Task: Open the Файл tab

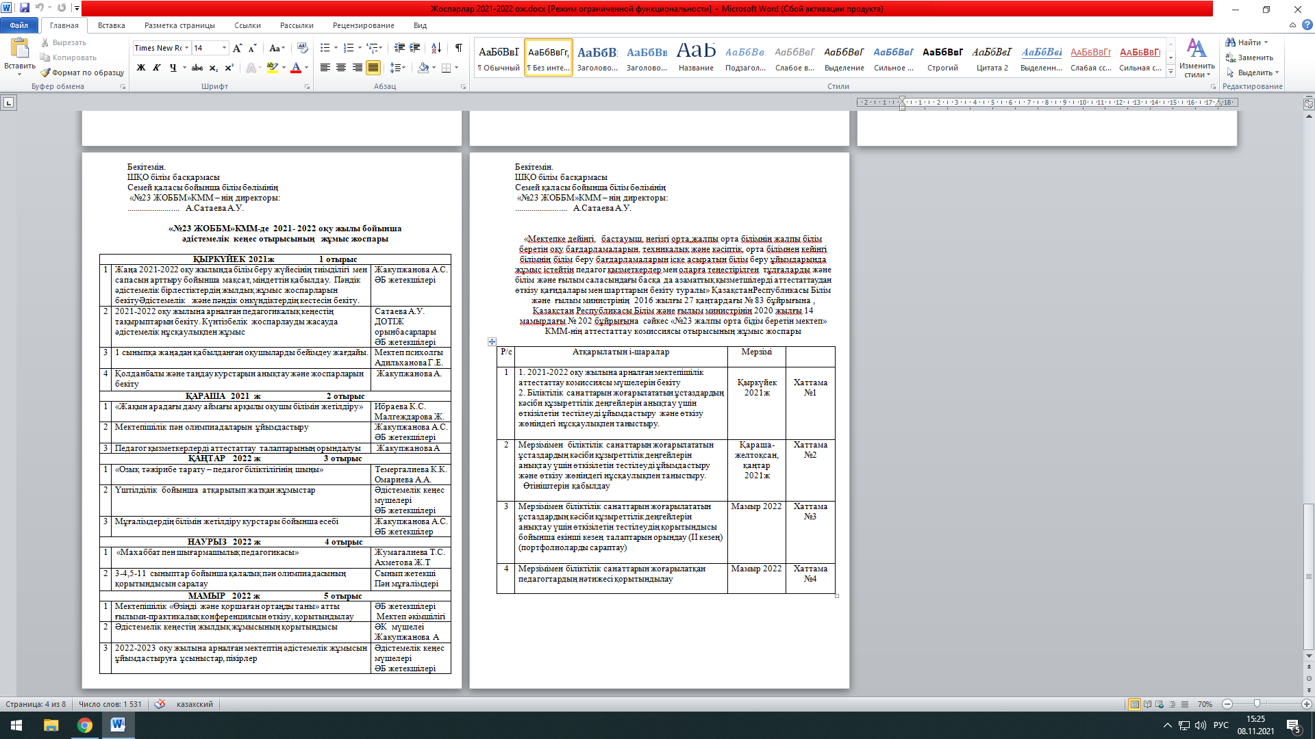Action: coord(19,25)
